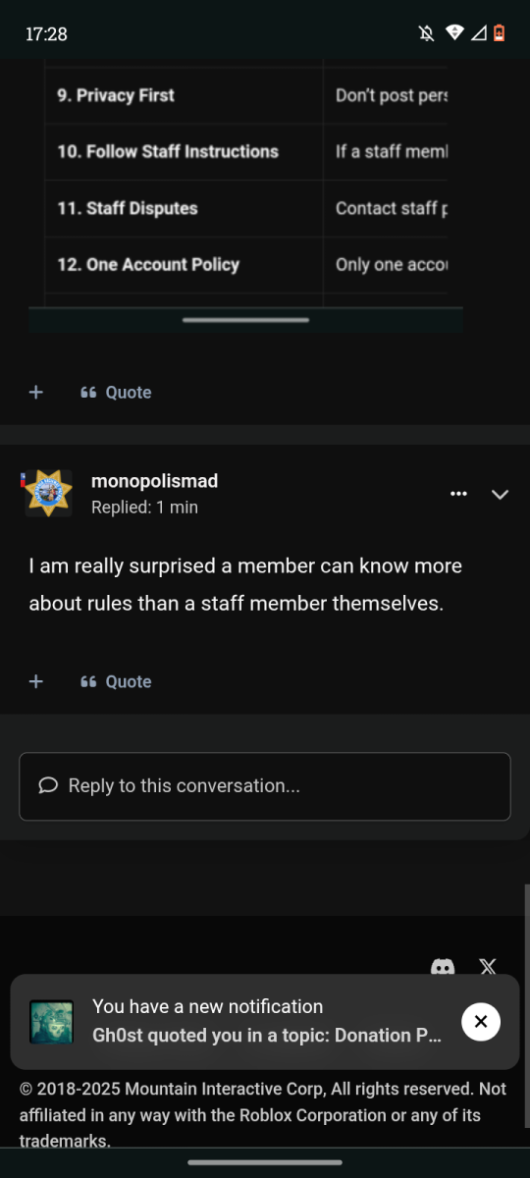Screen dimensions: 530x1178
Task: Expand the chevron on monopolismad's reply
Action: [500, 495]
